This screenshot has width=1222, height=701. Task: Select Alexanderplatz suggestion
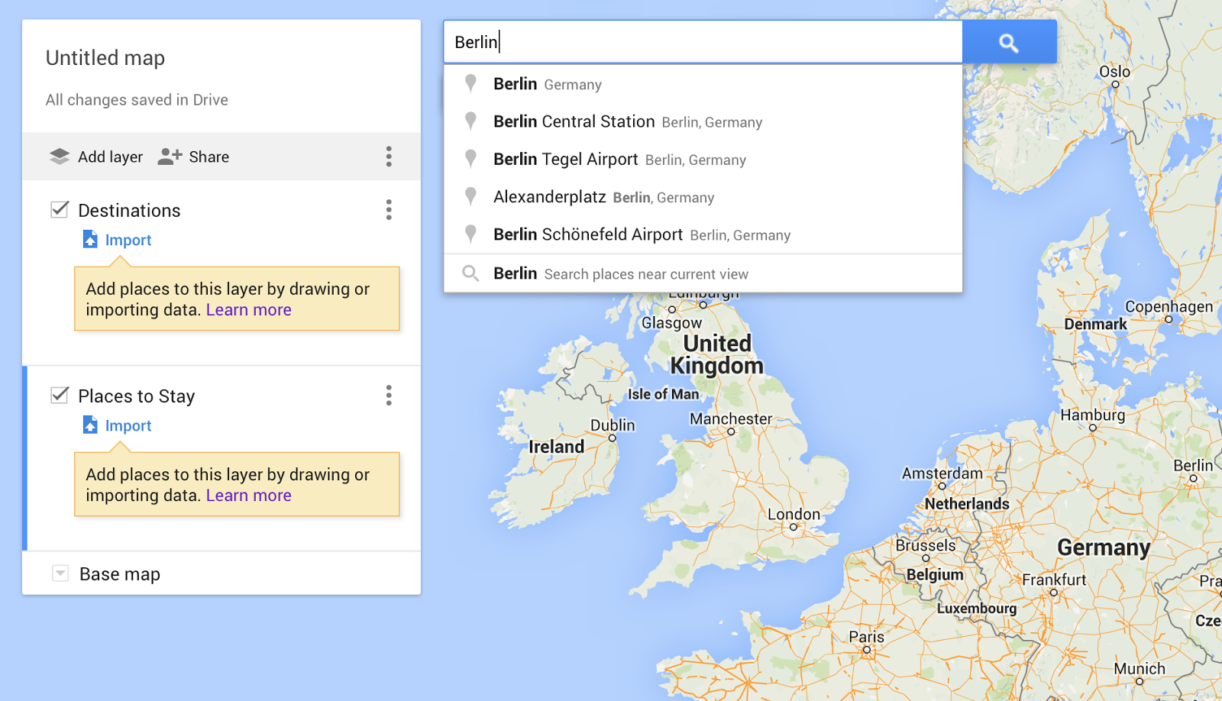click(703, 197)
